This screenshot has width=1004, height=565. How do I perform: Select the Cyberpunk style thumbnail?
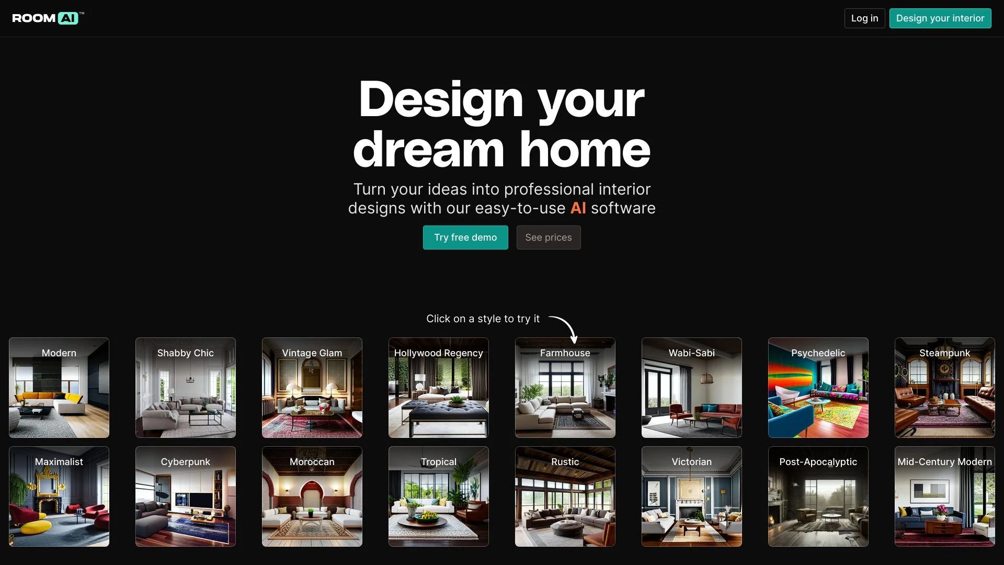185,496
